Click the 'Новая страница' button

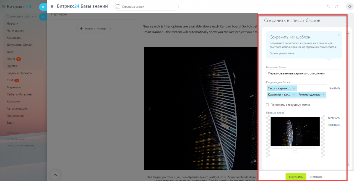[x=93, y=29]
